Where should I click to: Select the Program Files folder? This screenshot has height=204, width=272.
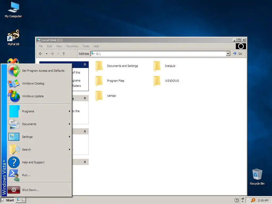point(110,81)
